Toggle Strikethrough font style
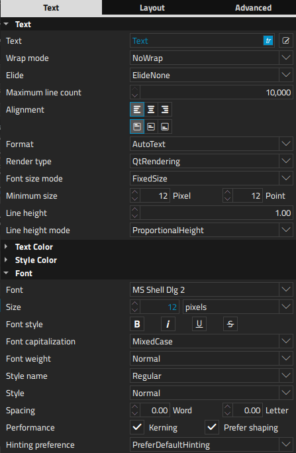The height and width of the screenshot is (453, 296). [x=230, y=324]
